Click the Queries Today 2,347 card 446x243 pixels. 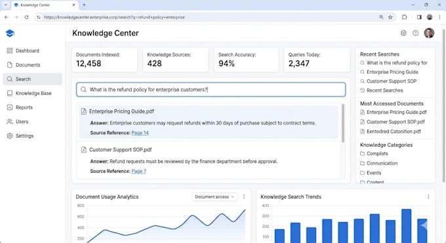[317, 60]
